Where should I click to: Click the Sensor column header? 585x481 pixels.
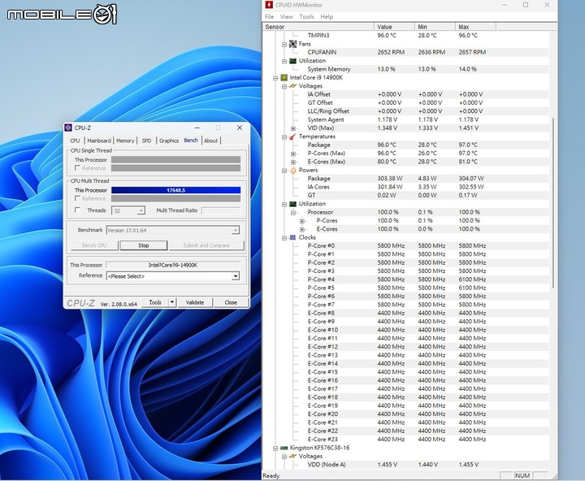coord(318,27)
